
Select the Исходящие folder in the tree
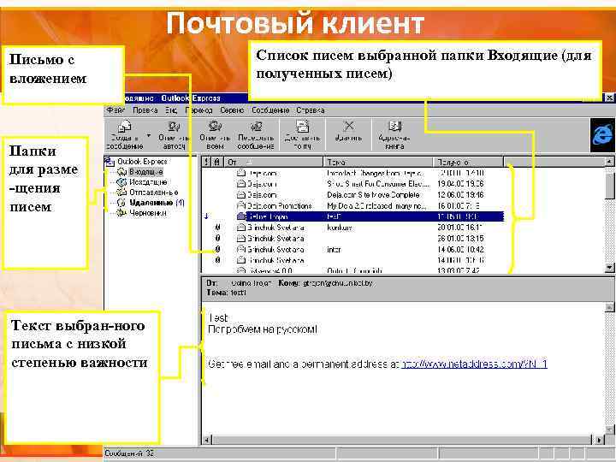[148, 182]
